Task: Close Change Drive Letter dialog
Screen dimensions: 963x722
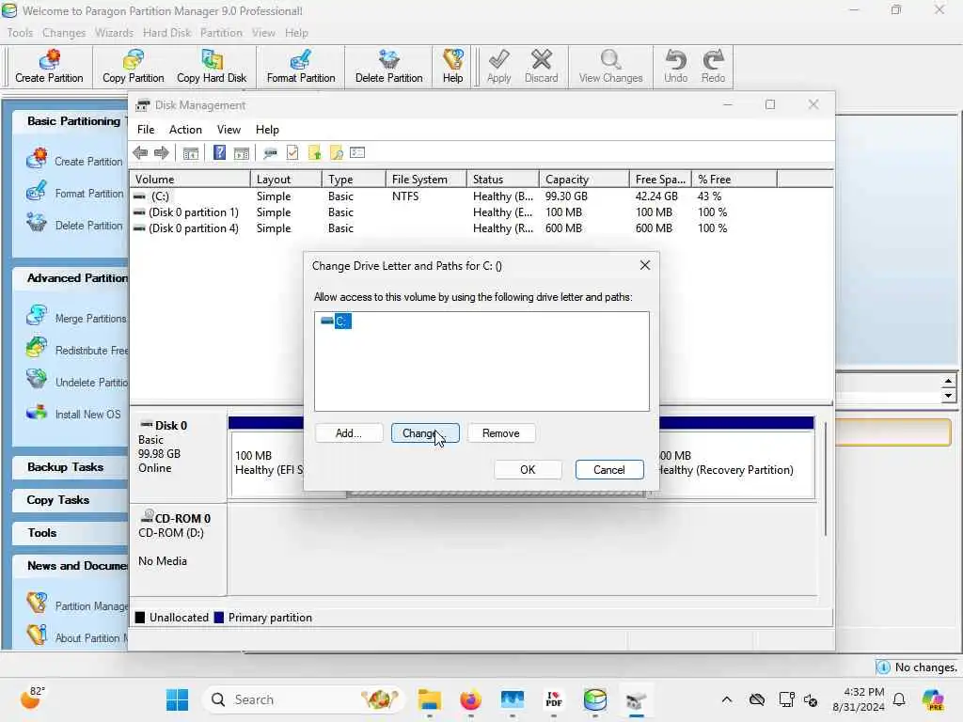Action: (645, 265)
